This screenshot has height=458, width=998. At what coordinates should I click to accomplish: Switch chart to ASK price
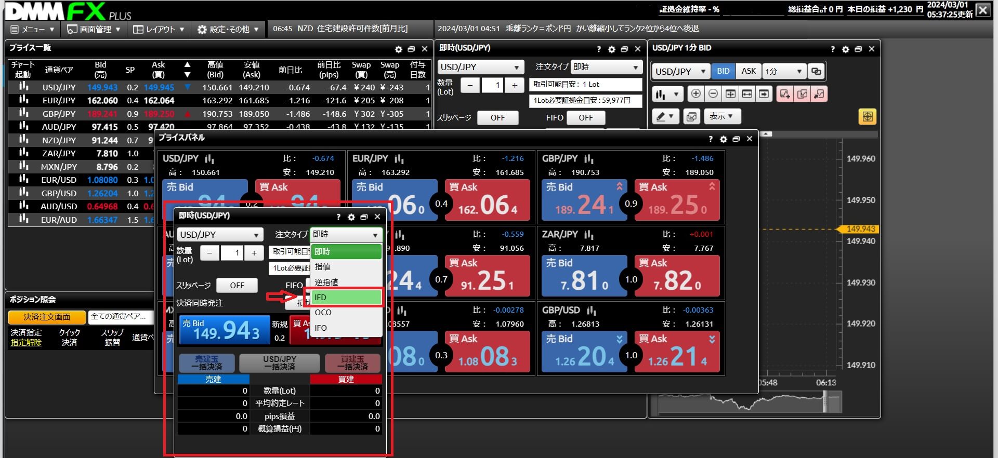748,72
